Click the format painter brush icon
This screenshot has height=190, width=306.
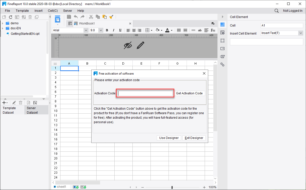click(x=111, y=17)
